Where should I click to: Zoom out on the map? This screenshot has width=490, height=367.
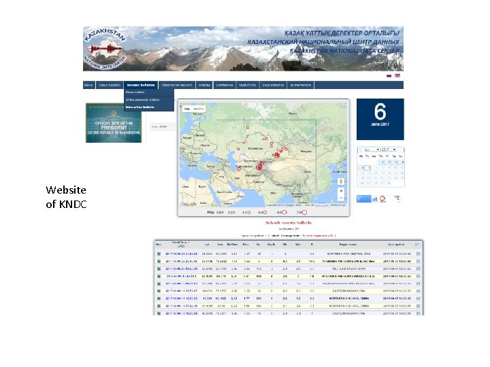(x=341, y=198)
